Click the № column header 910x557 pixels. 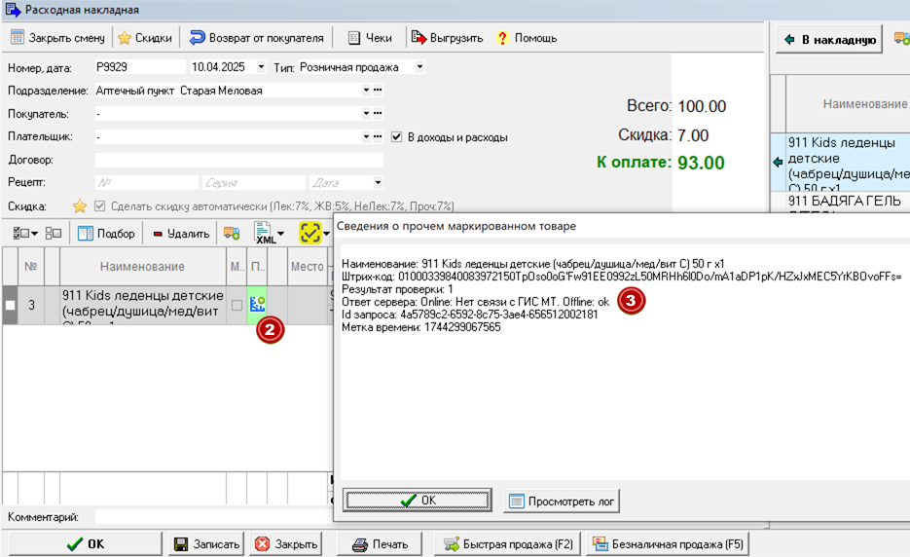point(31,267)
